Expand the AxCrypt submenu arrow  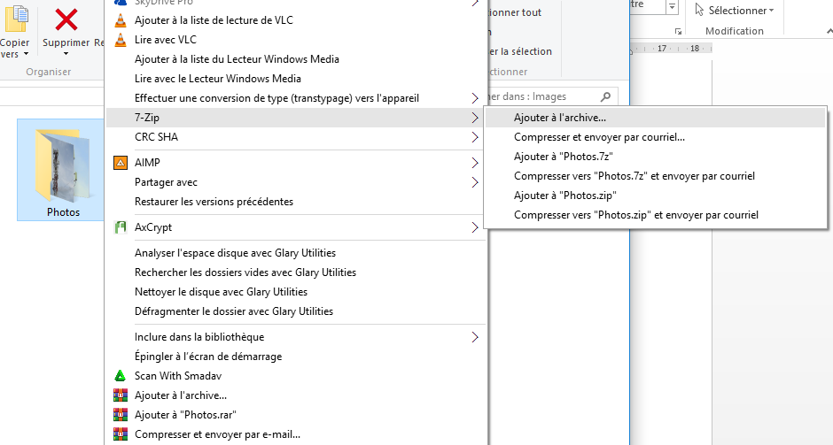(475, 227)
